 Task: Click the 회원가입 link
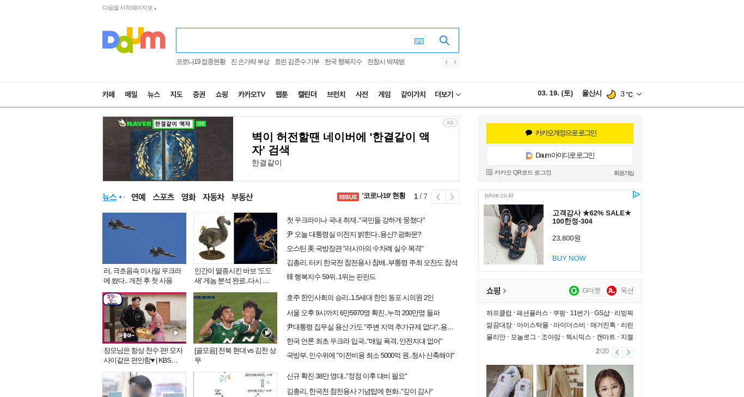(x=624, y=173)
